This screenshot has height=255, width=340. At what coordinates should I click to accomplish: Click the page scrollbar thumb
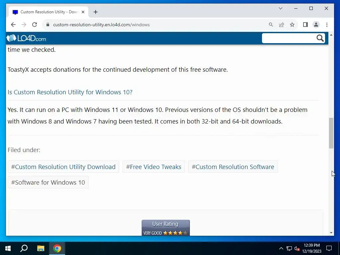pyautogui.click(x=331, y=133)
